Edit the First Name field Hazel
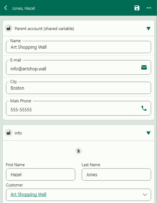157x203 pixels. pyautogui.click(x=41, y=175)
